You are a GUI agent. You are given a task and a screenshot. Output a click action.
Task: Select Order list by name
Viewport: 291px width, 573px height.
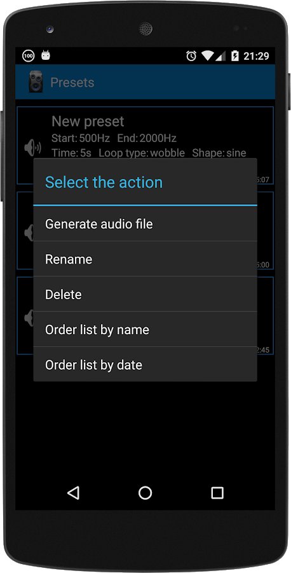[x=145, y=329]
